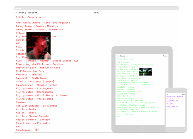This screenshot has width=193, height=139.
Task: Open Nike - Acronym on the tablet list
Action: 123,63
